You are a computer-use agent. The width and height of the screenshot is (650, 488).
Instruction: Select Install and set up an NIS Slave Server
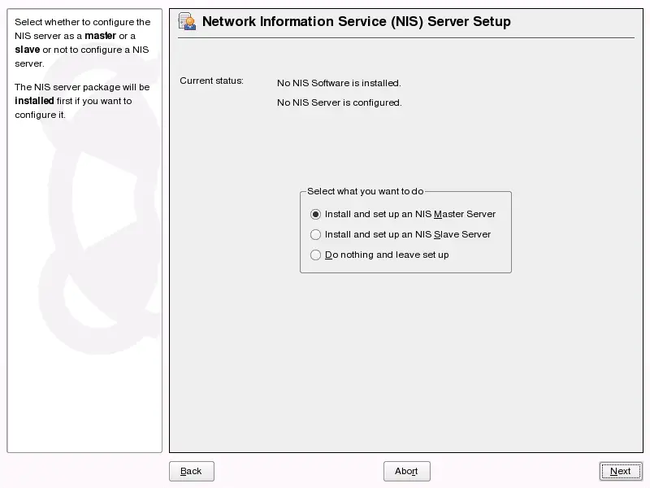[x=315, y=234]
